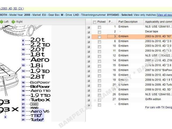Click the green Left arrow icon
This screenshot has width=172, height=129.
click(1, 22)
